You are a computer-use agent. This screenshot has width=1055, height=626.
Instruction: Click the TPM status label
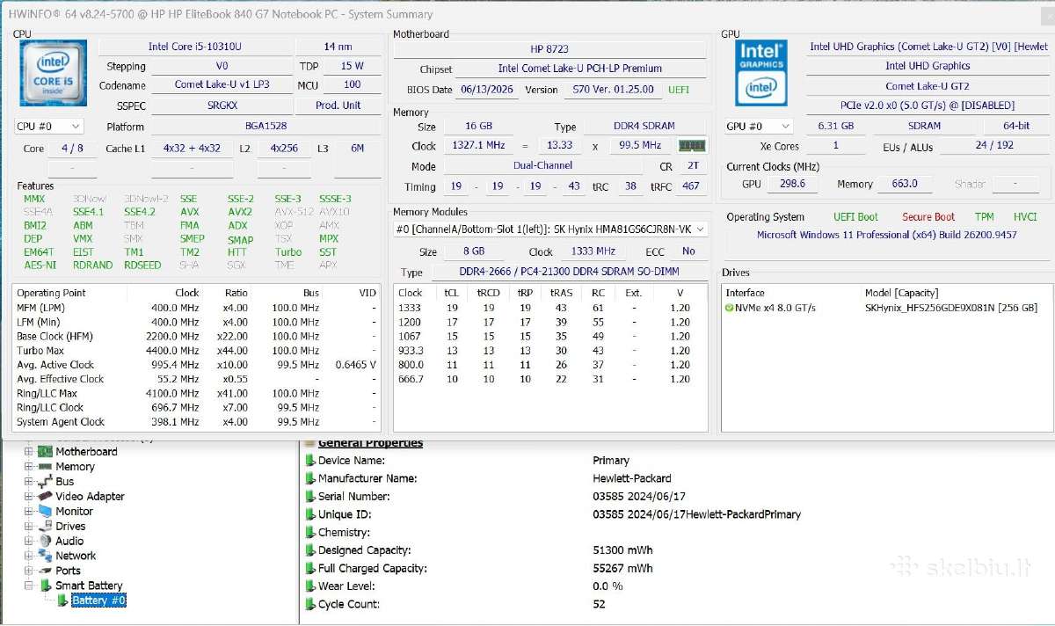pyautogui.click(x=984, y=217)
